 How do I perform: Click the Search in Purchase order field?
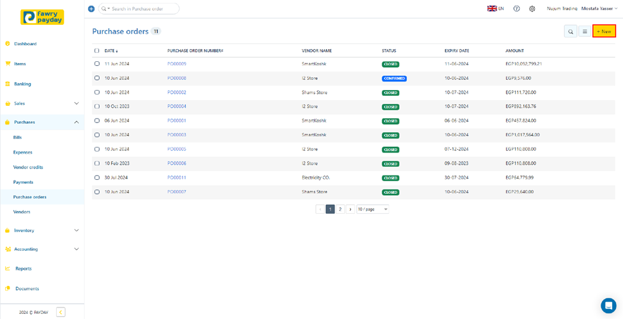[x=143, y=9]
